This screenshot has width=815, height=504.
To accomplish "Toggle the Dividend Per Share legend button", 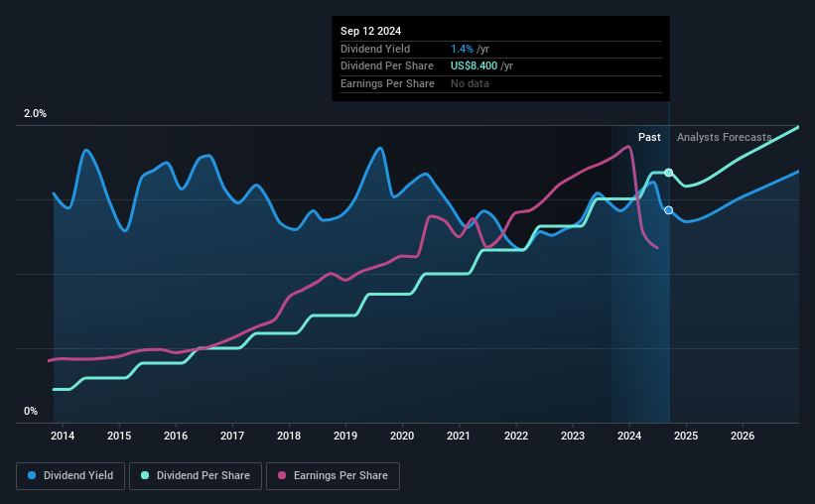I will [196, 476].
